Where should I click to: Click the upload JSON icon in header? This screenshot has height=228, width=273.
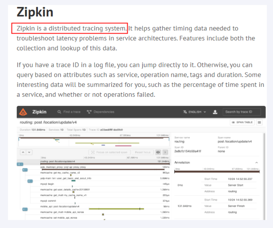point(215,112)
